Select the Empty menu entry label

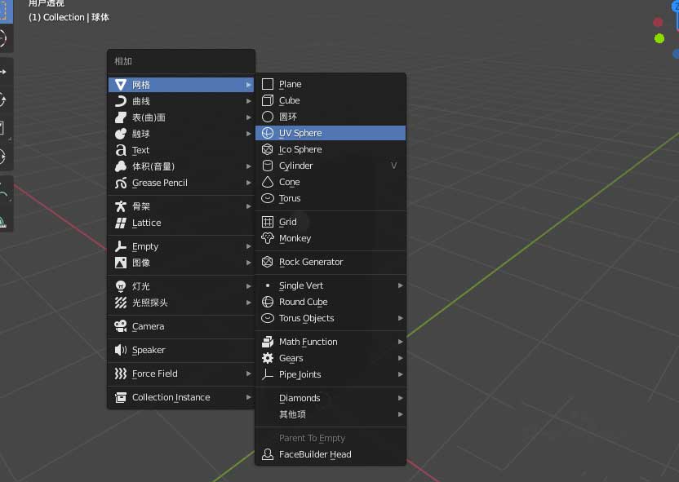[145, 246]
